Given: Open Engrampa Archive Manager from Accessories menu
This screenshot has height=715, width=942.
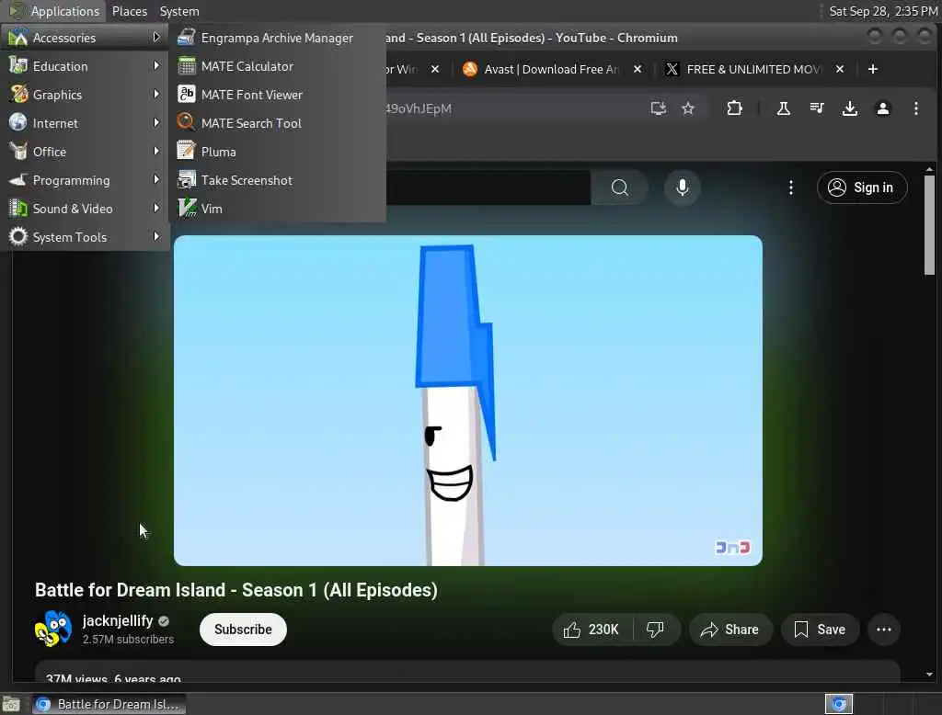Looking at the screenshot, I should tap(277, 38).
